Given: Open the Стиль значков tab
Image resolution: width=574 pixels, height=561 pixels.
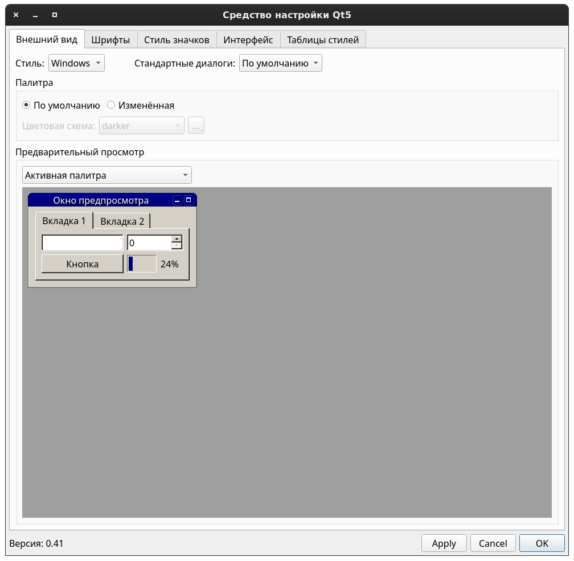Looking at the screenshot, I should point(177,39).
